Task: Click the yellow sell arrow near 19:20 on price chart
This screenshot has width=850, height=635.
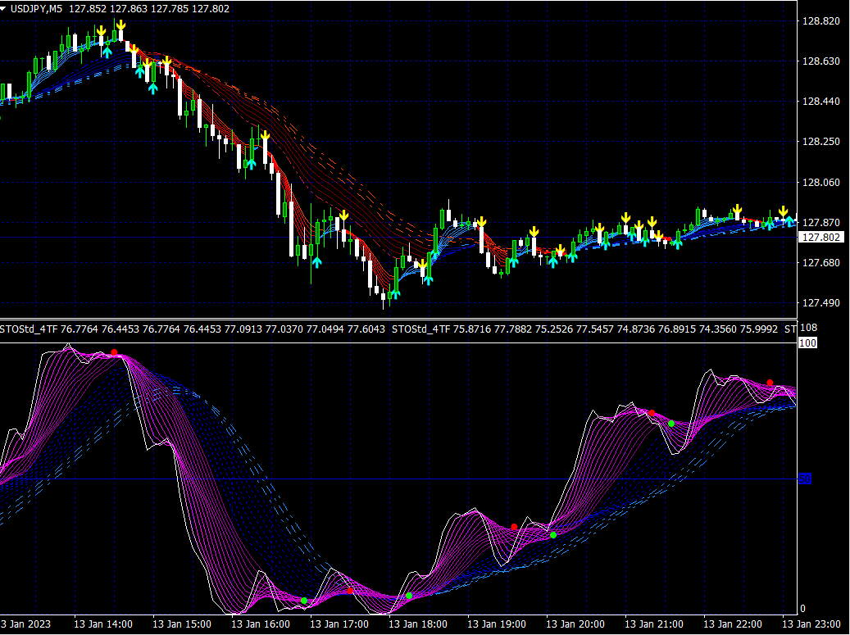Action: click(534, 232)
